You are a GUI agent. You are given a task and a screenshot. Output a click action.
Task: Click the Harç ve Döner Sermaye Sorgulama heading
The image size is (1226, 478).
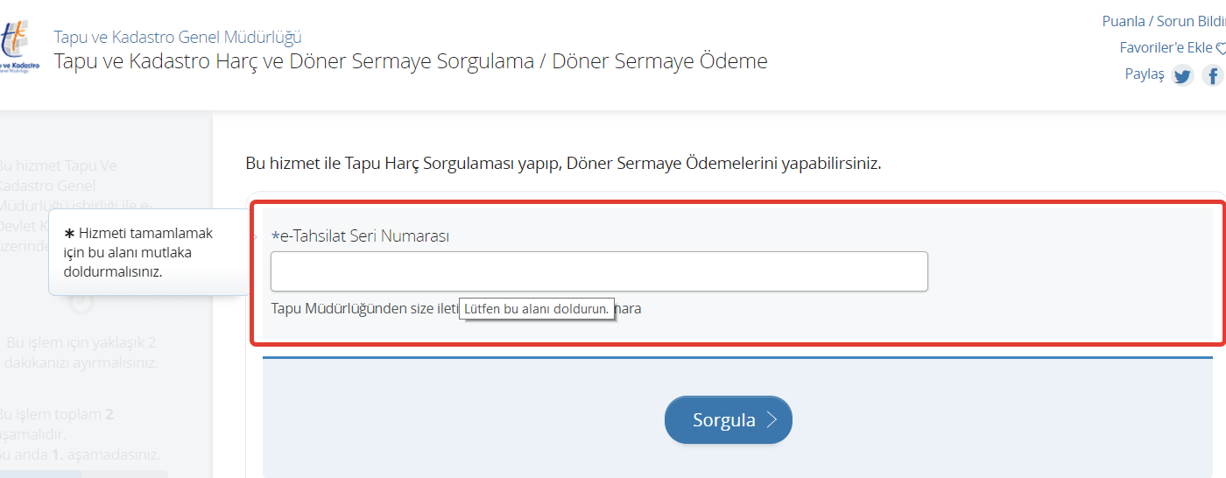coord(410,61)
